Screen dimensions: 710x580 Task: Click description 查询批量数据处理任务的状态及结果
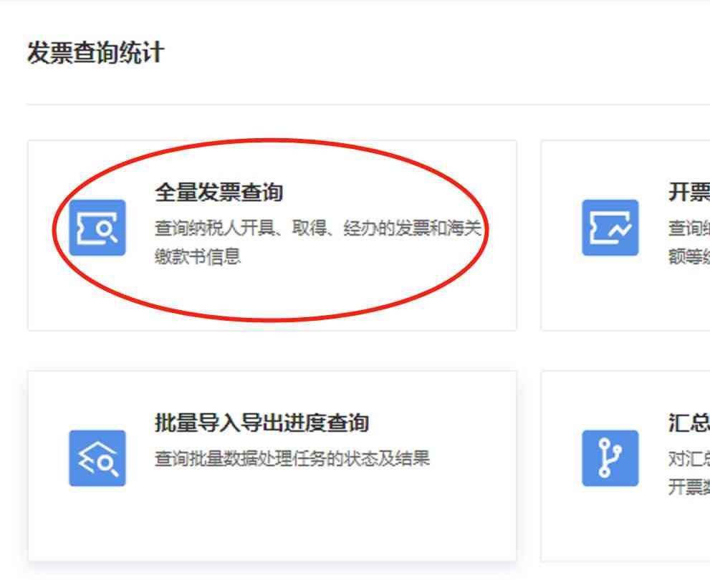(292, 459)
